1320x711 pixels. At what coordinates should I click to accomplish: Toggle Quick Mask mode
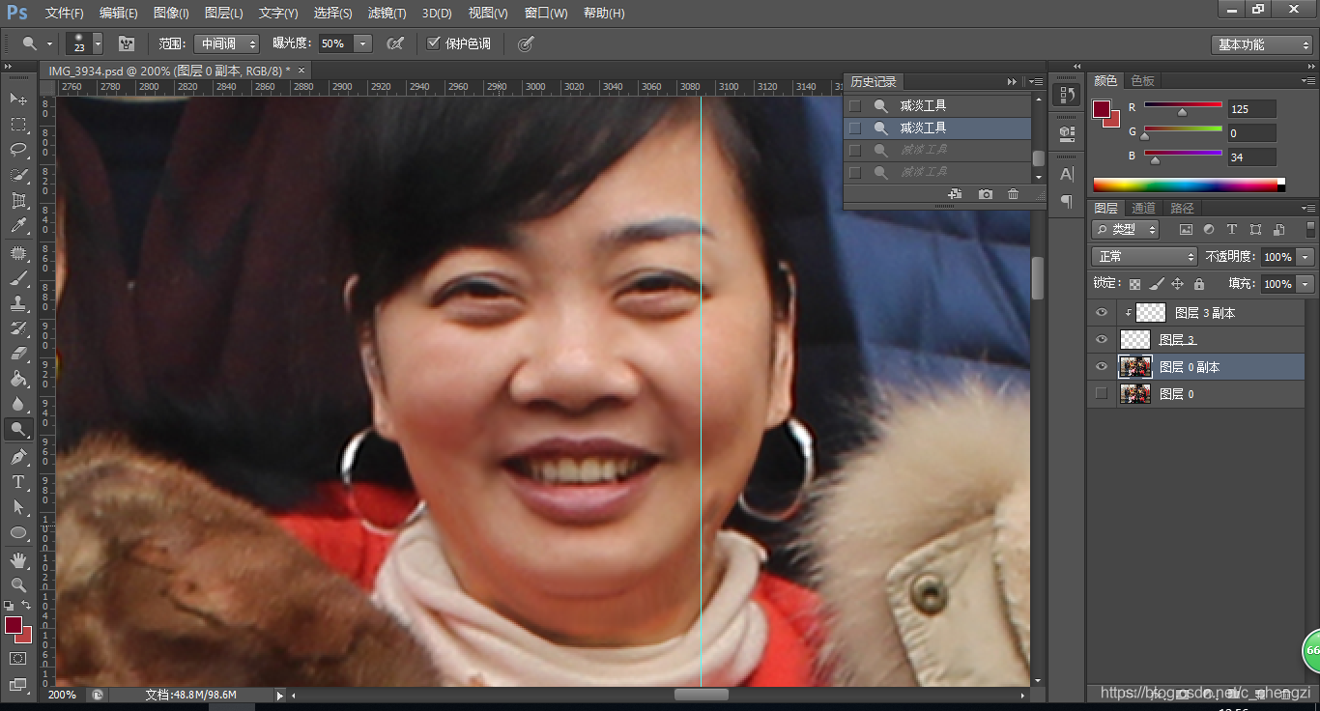click(18, 658)
